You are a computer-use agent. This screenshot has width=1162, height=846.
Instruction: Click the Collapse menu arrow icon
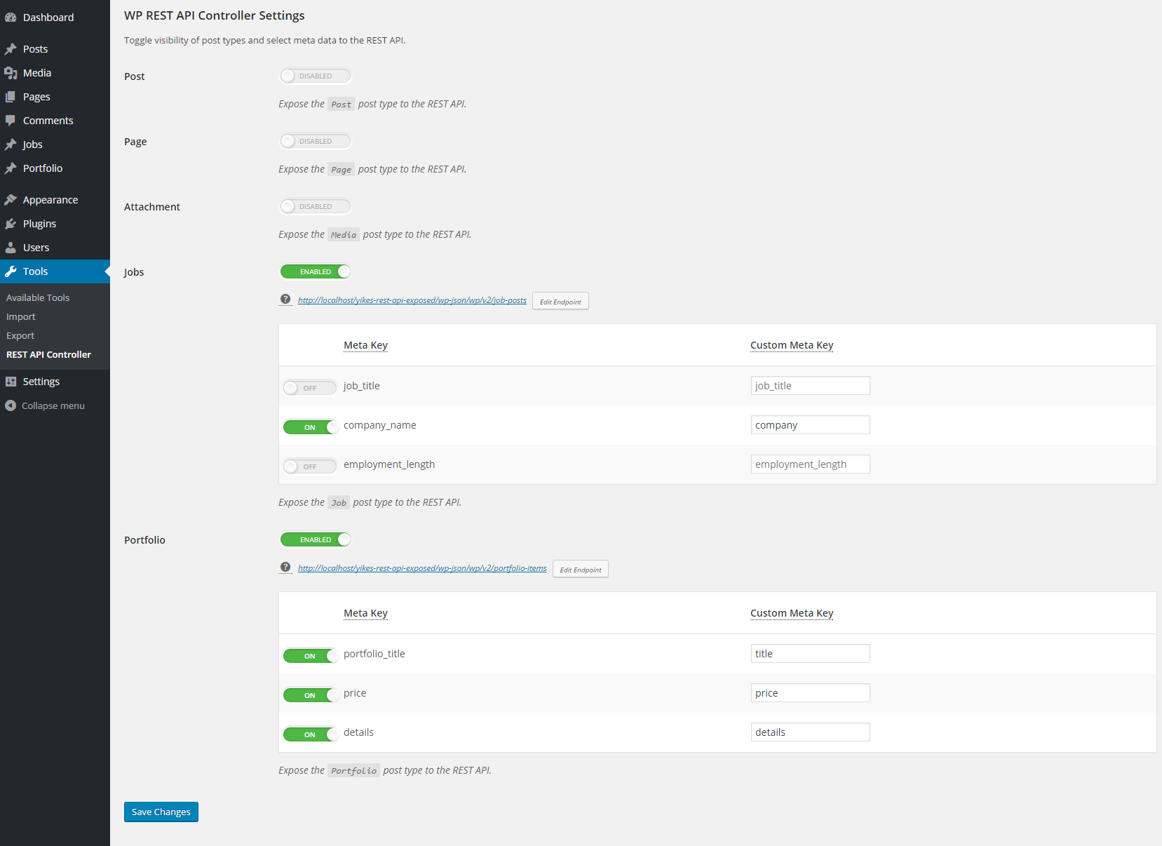[11, 405]
